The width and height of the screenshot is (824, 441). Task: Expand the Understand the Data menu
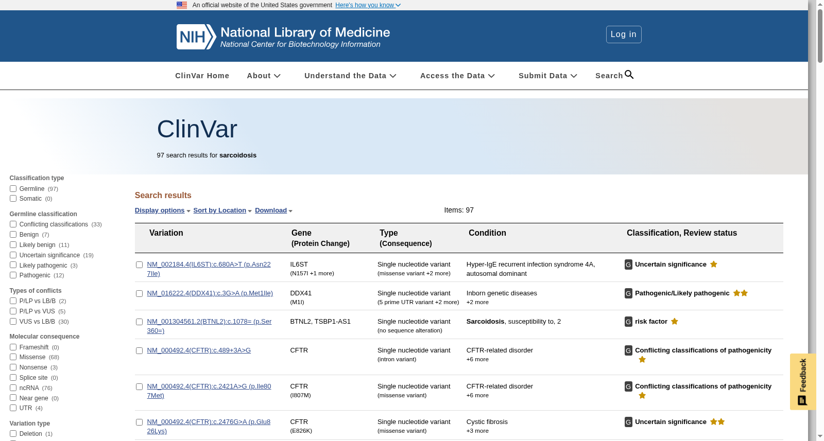(x=350, y=76)
